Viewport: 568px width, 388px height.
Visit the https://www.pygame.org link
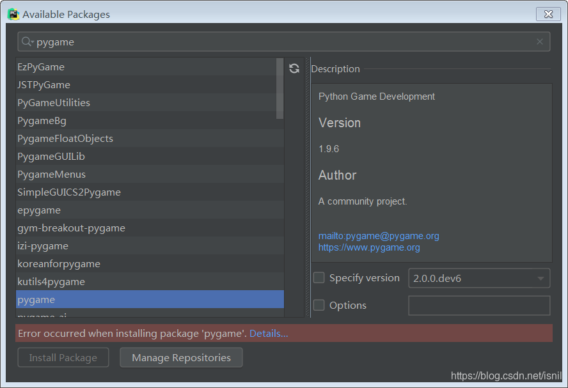click(x=369, y=247)
